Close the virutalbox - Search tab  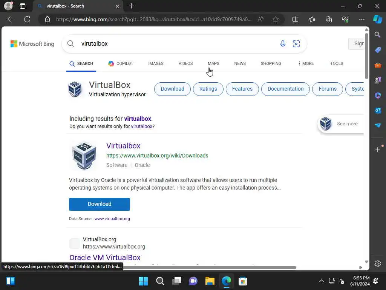pos(118,6)
